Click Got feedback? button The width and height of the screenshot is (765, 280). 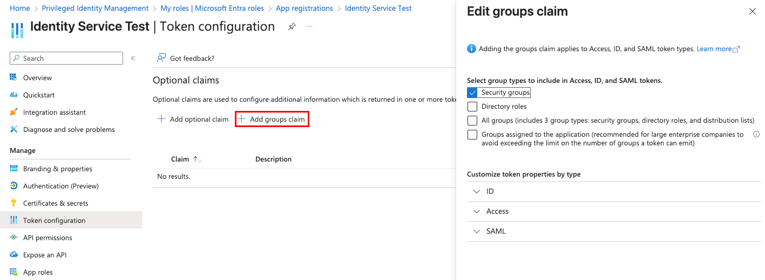click(x=185, y=58)
